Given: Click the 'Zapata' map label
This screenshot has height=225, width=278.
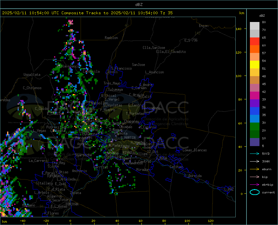Looking at the screenshot, I should click(76, 193).
